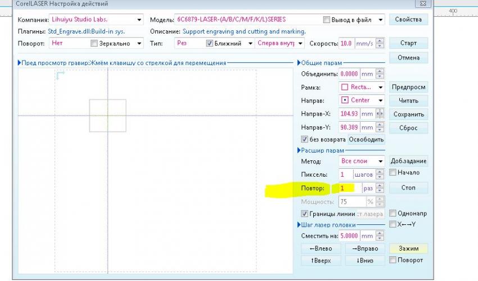This screenshot has width=478, height=281.
Task: Click the Направ-X horizontal spinner arrows
Action: 380,114
